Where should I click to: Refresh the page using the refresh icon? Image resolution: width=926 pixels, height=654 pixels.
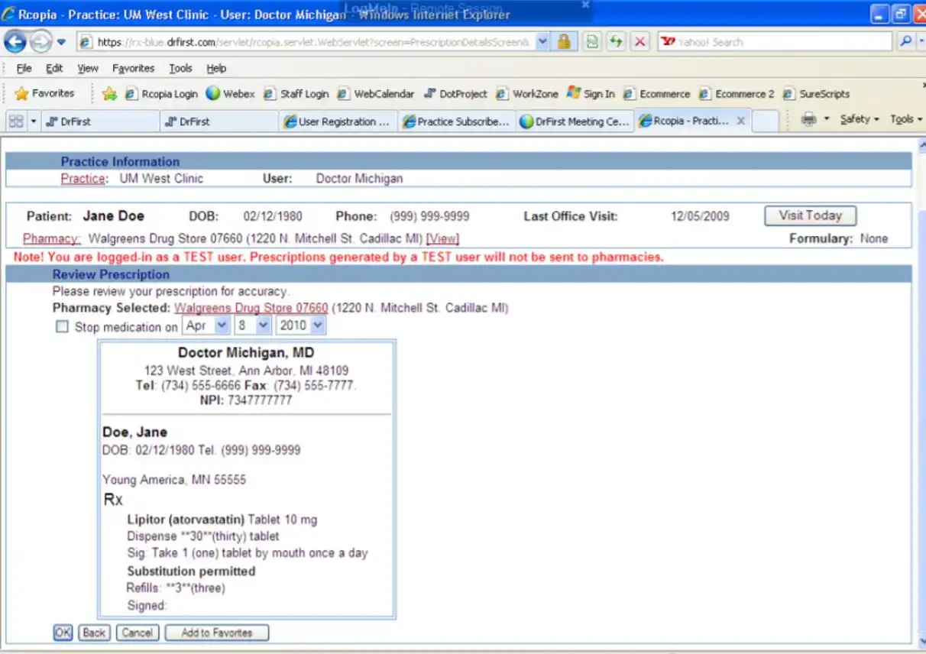[616, 42]
